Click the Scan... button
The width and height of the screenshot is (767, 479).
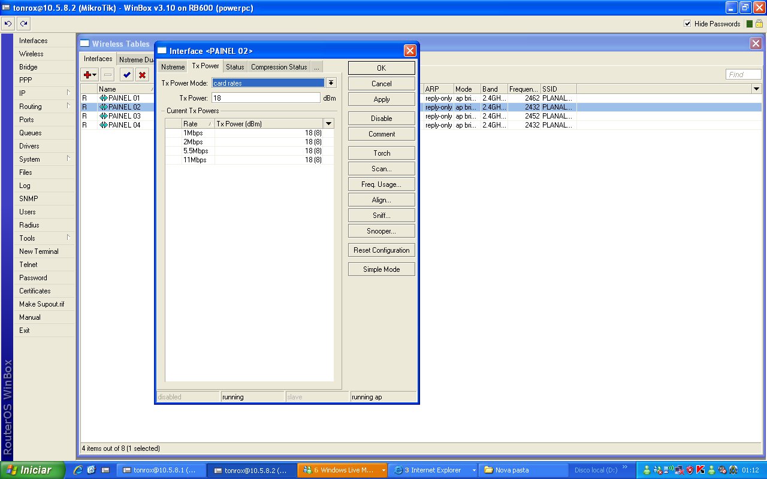[382, 168]
